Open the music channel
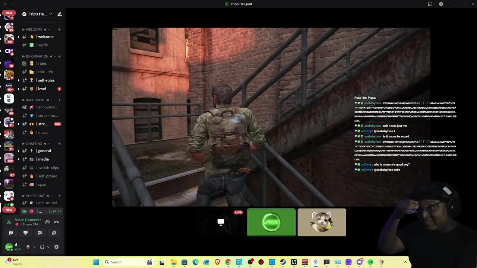 [41, 133]
